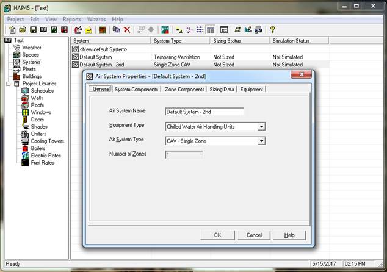Open the Help menu in menu bar
387x272 pixels.
click(117, 20)
